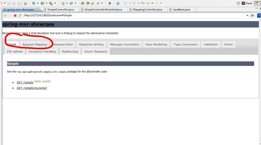261x145 pixels.
Task: Open the Exception Handling page tab
Action: [x=42, y=52]
